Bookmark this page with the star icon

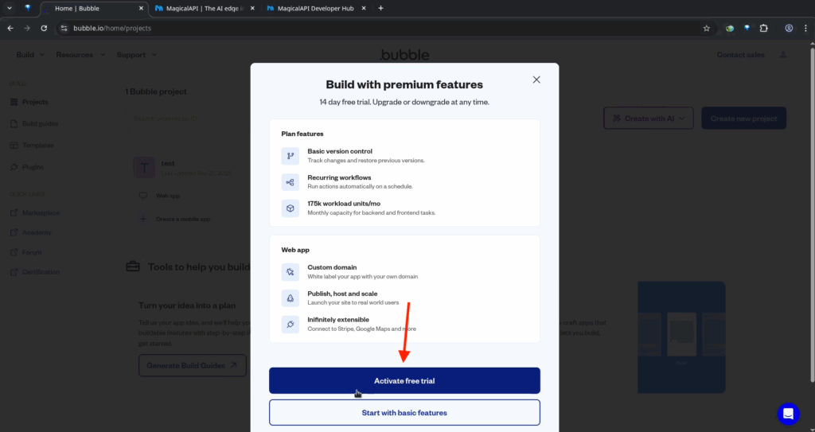pyautogui.click(x=706, y=28)
